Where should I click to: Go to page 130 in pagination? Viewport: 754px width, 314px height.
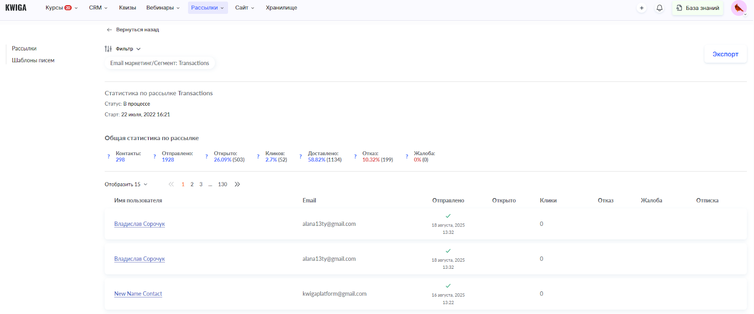(x=222, y=184)
